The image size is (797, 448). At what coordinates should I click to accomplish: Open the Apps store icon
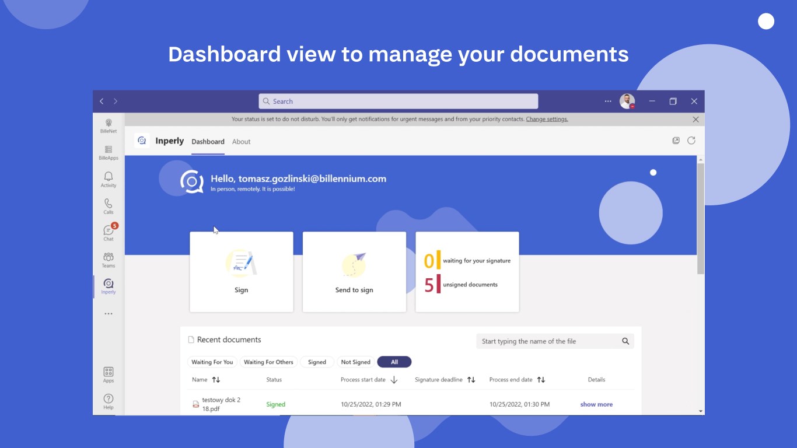[x=109, y=375]
